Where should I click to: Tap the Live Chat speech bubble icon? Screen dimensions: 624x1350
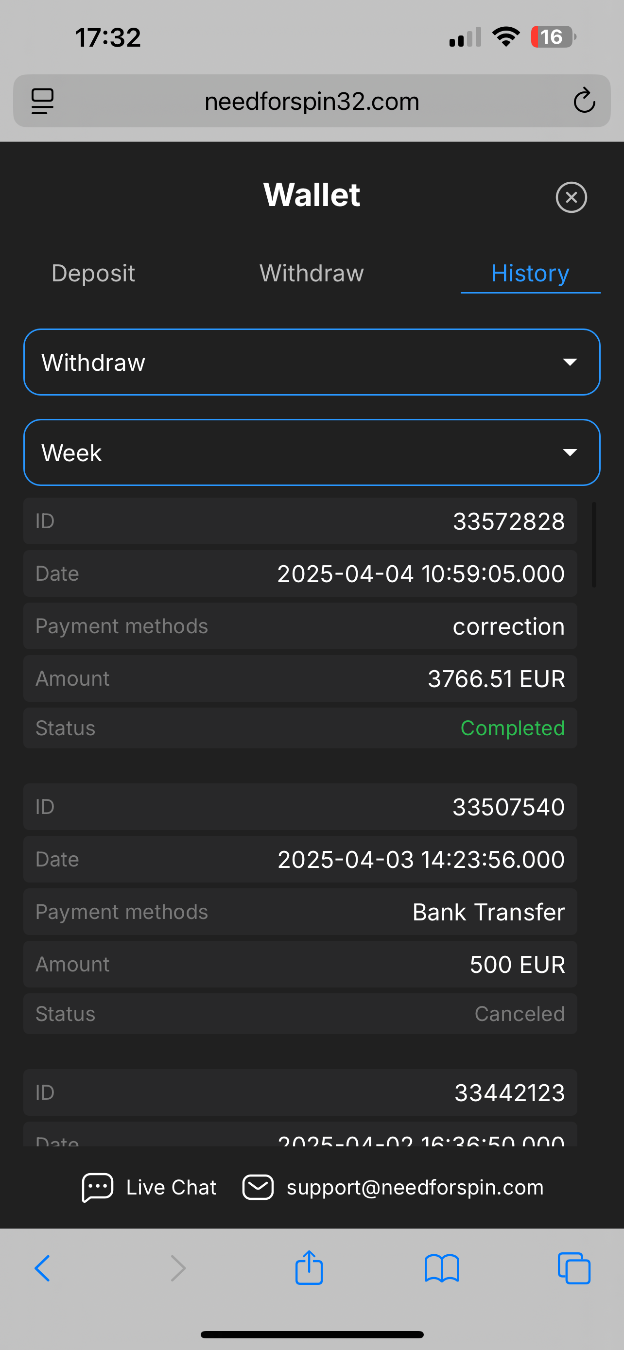pyautogui.click(x=98, y=1187)
